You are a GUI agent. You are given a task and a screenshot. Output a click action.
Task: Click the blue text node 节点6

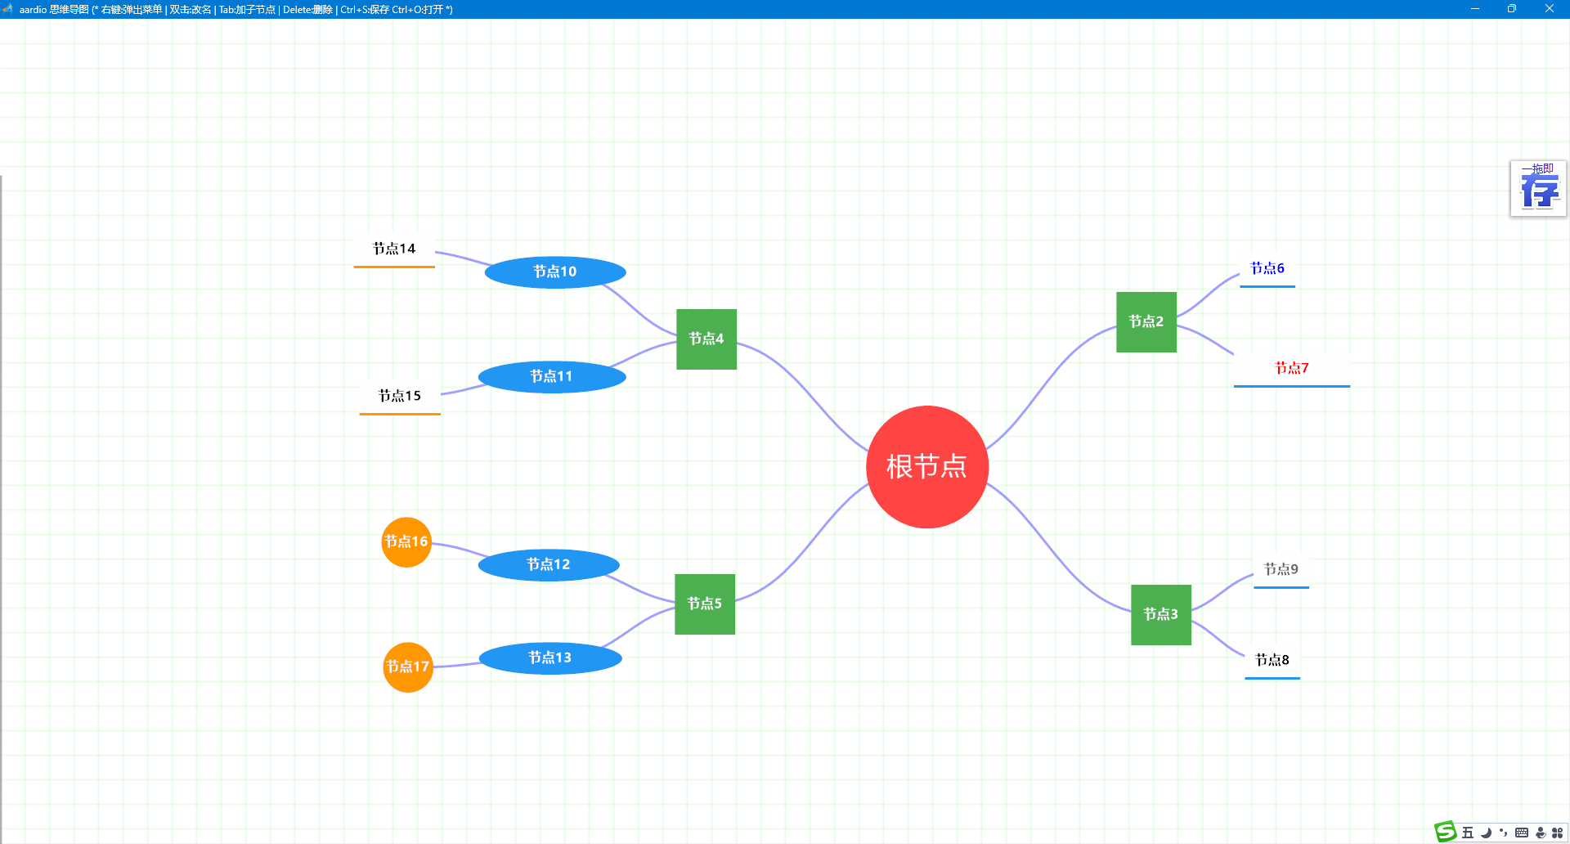click(x=1267, y=269)
